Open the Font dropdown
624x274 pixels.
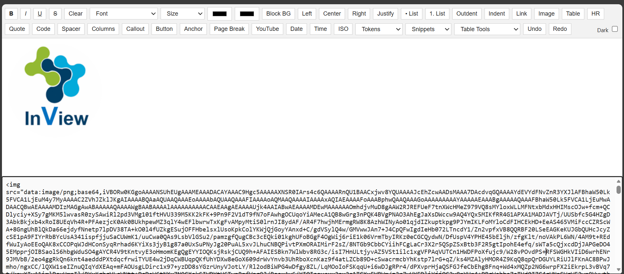click(124, 14)
